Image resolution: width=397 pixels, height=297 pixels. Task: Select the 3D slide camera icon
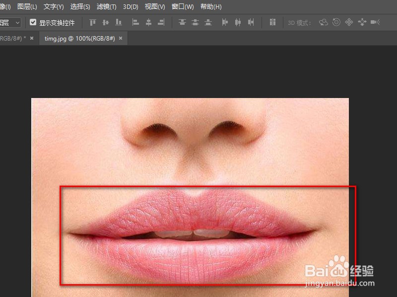click(362, 22)
